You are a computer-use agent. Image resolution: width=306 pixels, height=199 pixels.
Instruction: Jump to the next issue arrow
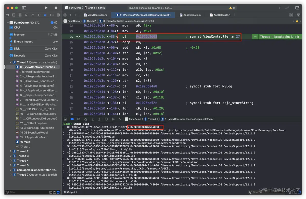click(x=301, y=21)
